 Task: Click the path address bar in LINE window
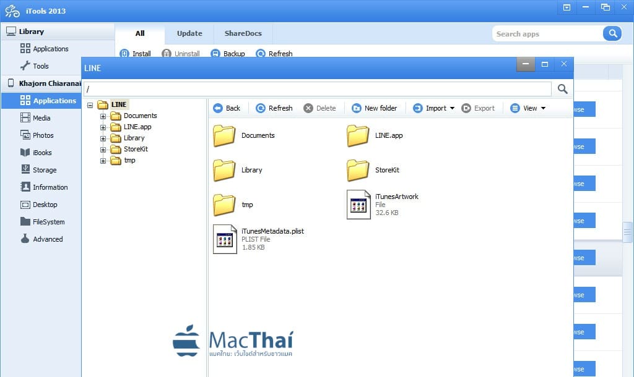(318, 89)
